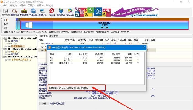193x110 pixels.
Task: Select the 快速分区 (Quick Partition) icon
Action: pos(33,12)
